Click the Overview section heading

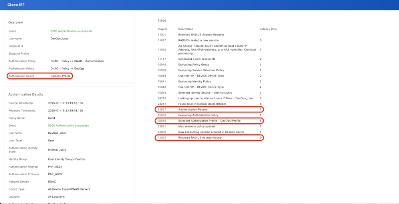pyautogui.click(x=16, y=23)
